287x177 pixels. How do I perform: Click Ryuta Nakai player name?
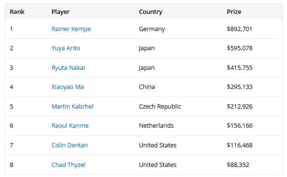pyautogui.click(x=68, y=67)
